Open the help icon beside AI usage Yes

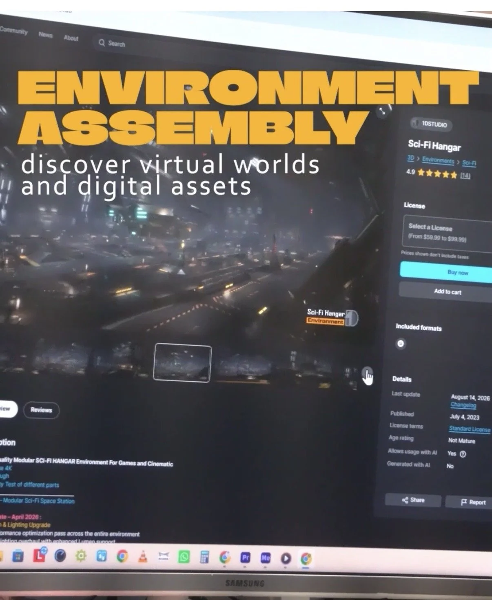pos(463,454)
